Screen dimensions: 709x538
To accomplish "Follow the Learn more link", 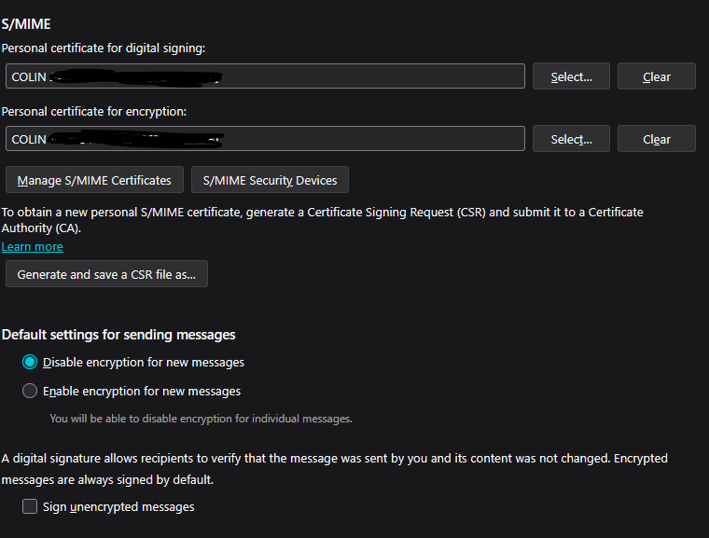I will (x=33, y=247).
